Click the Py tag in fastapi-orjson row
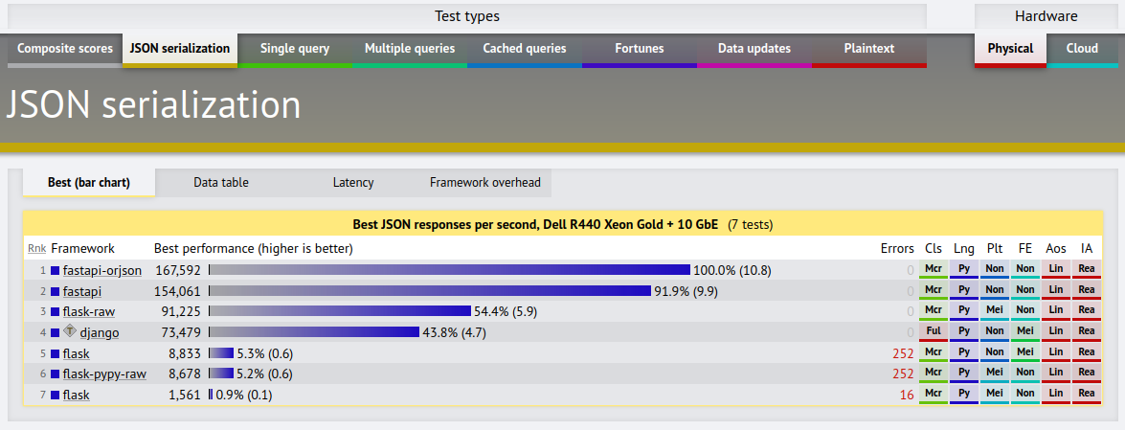This screenshot has width=1125, height=430. pyautogui.click(x=964, y=271)
